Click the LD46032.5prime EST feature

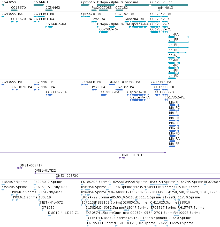click(105, 210)
